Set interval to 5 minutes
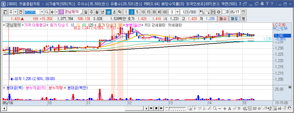The height and width of the screenshot is (113, 294). click(137, 12)
